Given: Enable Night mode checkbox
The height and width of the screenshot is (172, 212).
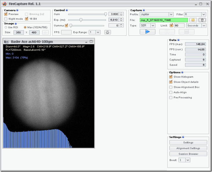Looking at the screenshot, I should (6, 19).
